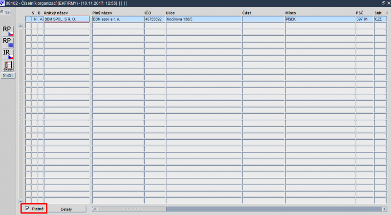Select the IČO cell 40755592
The image size is (391, 215).
pos(154,19)
